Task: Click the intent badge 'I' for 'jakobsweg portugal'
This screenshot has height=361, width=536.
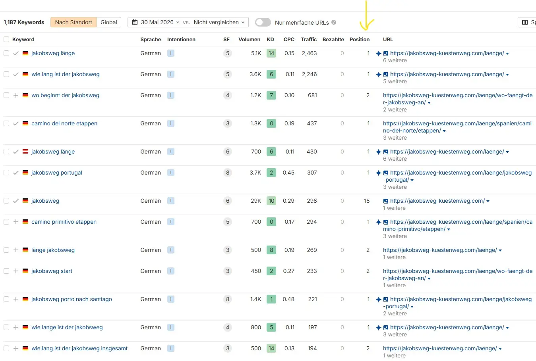Action: coord(171,173)
